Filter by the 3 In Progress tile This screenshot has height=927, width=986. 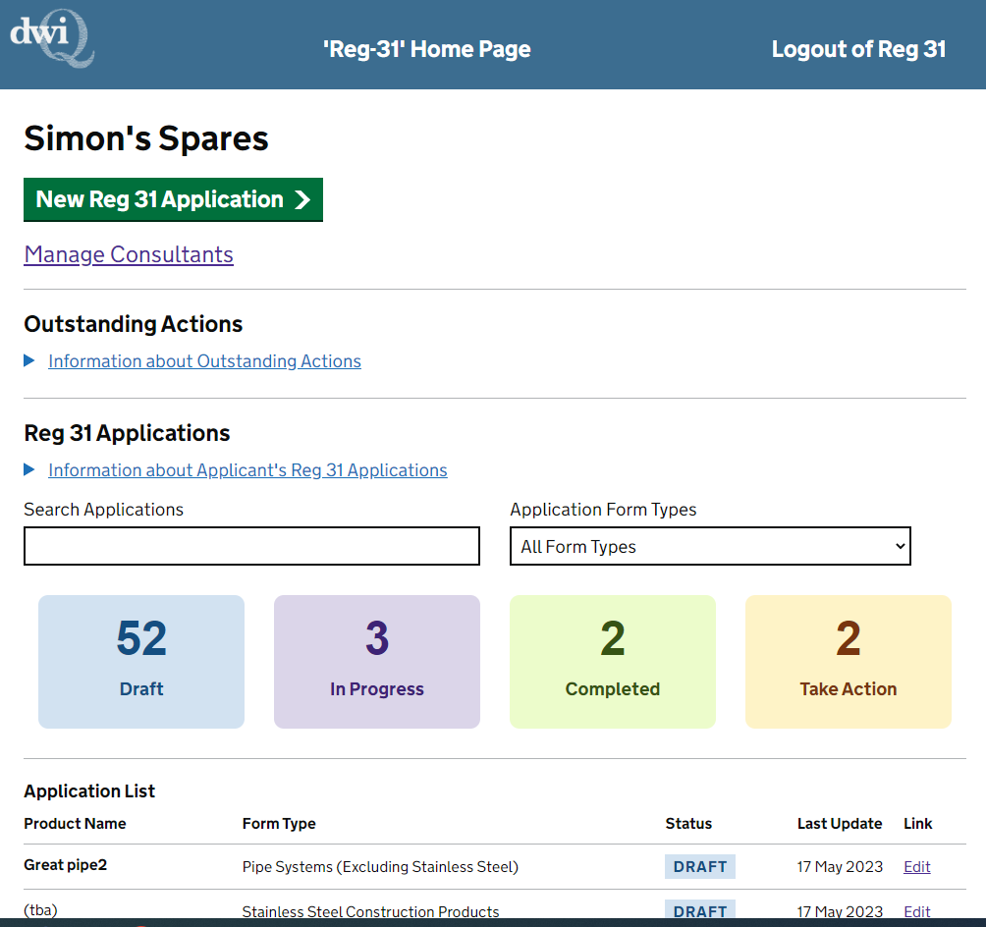click(377, 661)
